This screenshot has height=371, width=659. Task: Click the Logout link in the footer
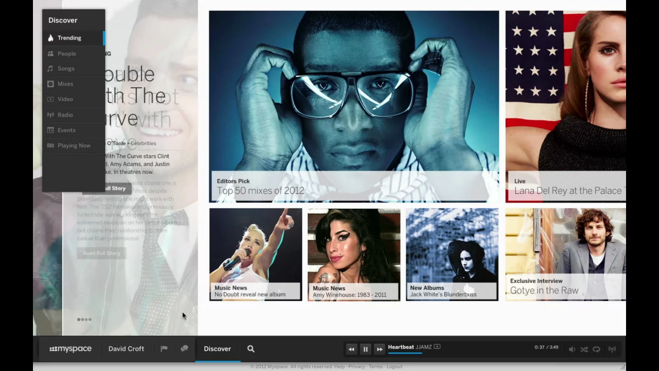point(394,366)
